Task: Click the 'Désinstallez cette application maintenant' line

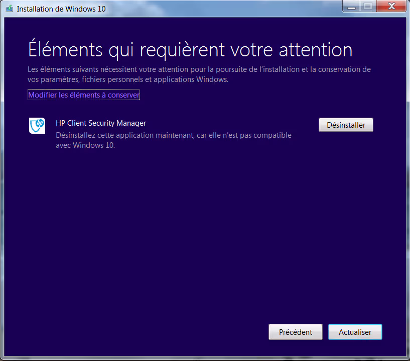Action: 173,135
